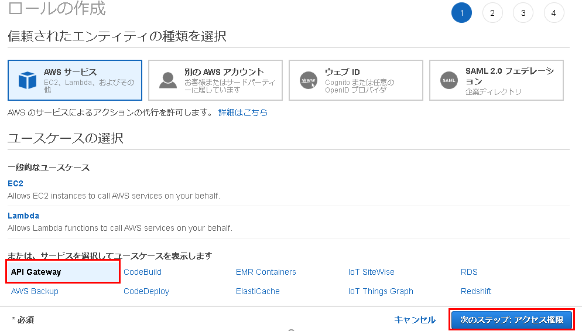The image size is (582, 331).
Task: Select API Gateway service
Action: click(x=63, y=272)
